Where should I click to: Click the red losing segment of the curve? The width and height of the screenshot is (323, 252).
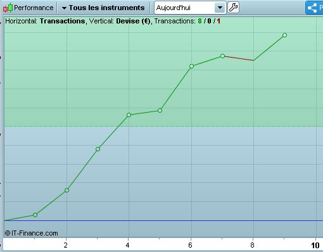pos(239,58)
